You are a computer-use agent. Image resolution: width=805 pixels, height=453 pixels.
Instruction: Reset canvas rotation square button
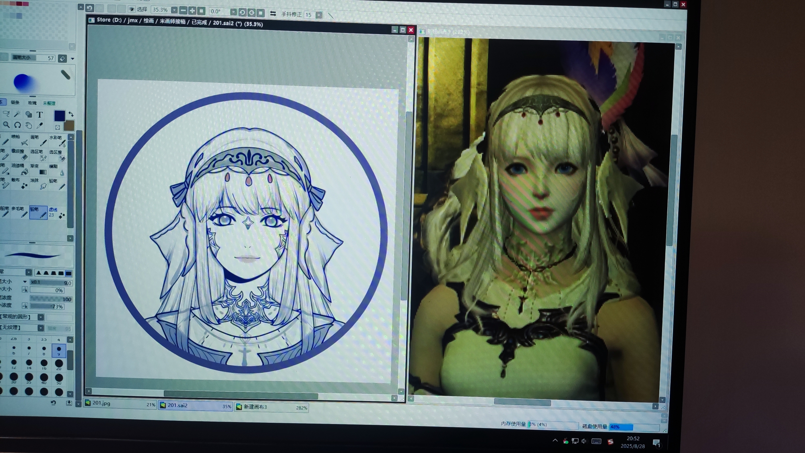click(260, 13)
